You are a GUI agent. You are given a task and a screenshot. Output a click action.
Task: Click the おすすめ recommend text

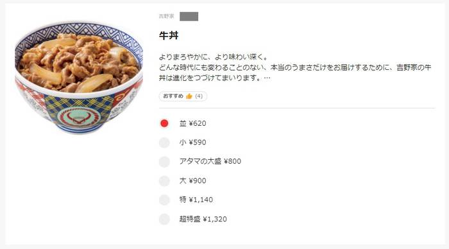[173, 96]
